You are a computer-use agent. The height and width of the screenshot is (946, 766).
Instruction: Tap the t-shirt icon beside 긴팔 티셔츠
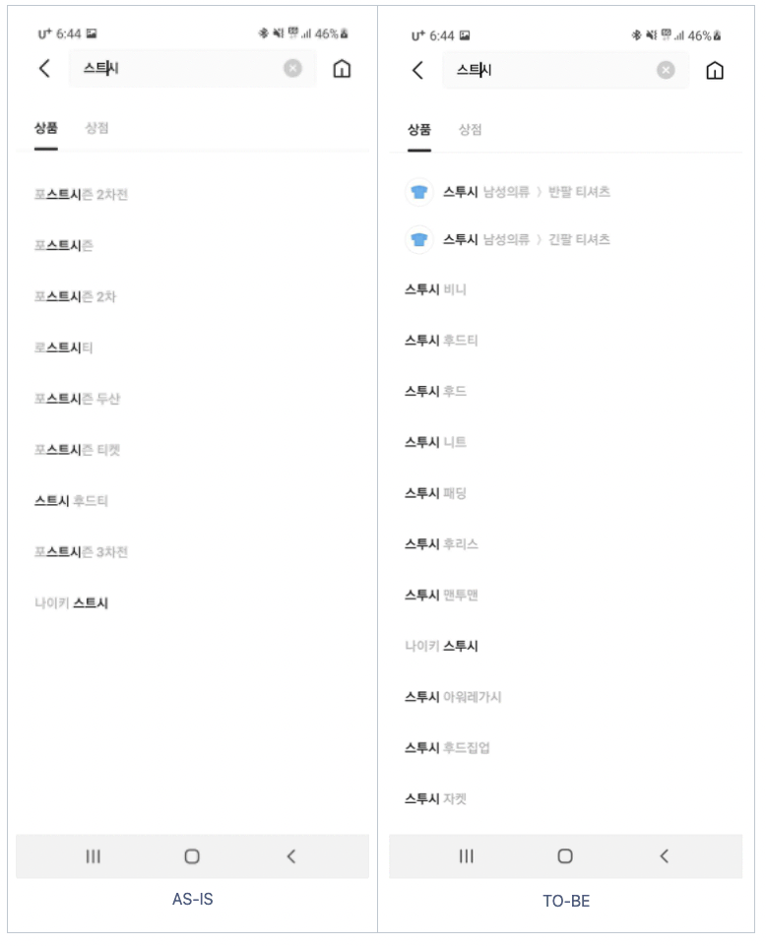[419, 239]
